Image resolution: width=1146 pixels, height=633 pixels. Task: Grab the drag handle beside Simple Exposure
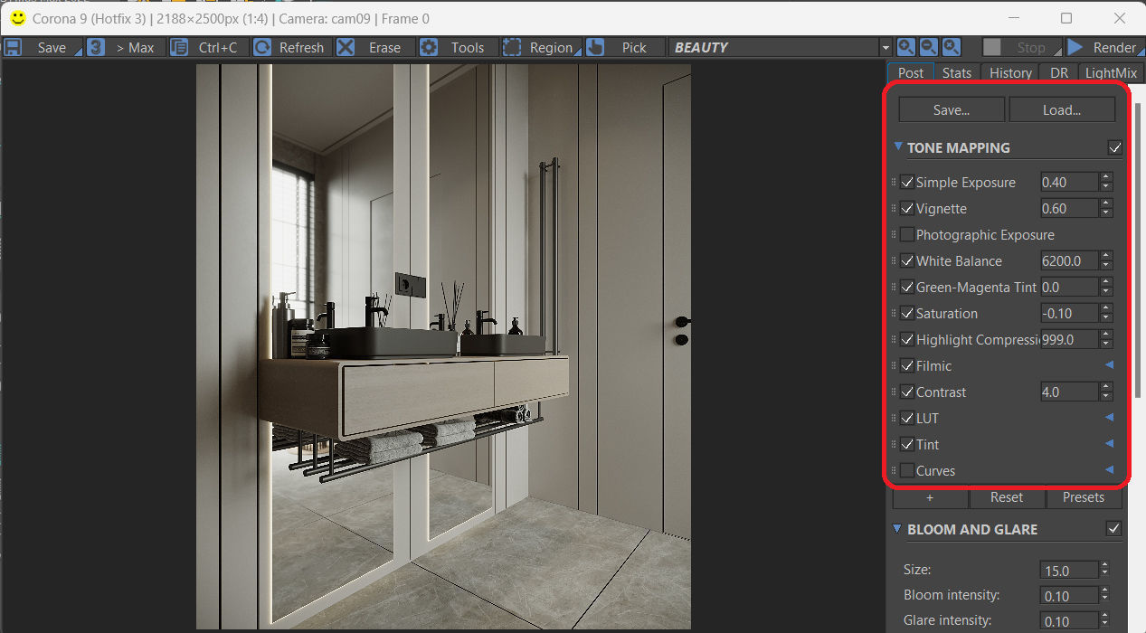[895, 183]
